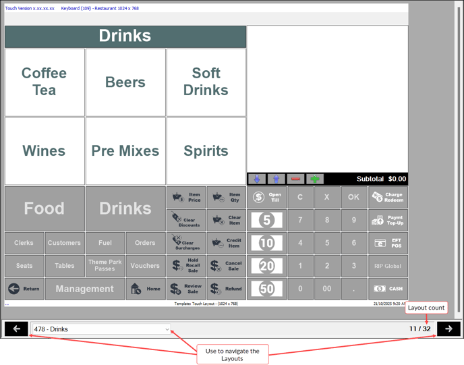The height and width of the screenshot is (365, 464).
Task: Select the Spirits drink category
Action: tap(206, 151)
